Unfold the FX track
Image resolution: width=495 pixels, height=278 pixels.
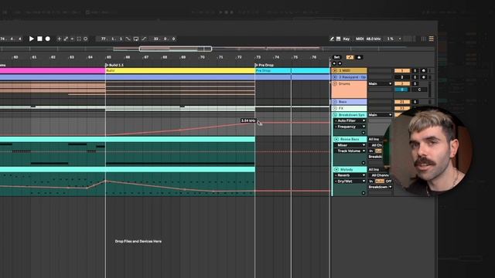[x=335, y=108]
